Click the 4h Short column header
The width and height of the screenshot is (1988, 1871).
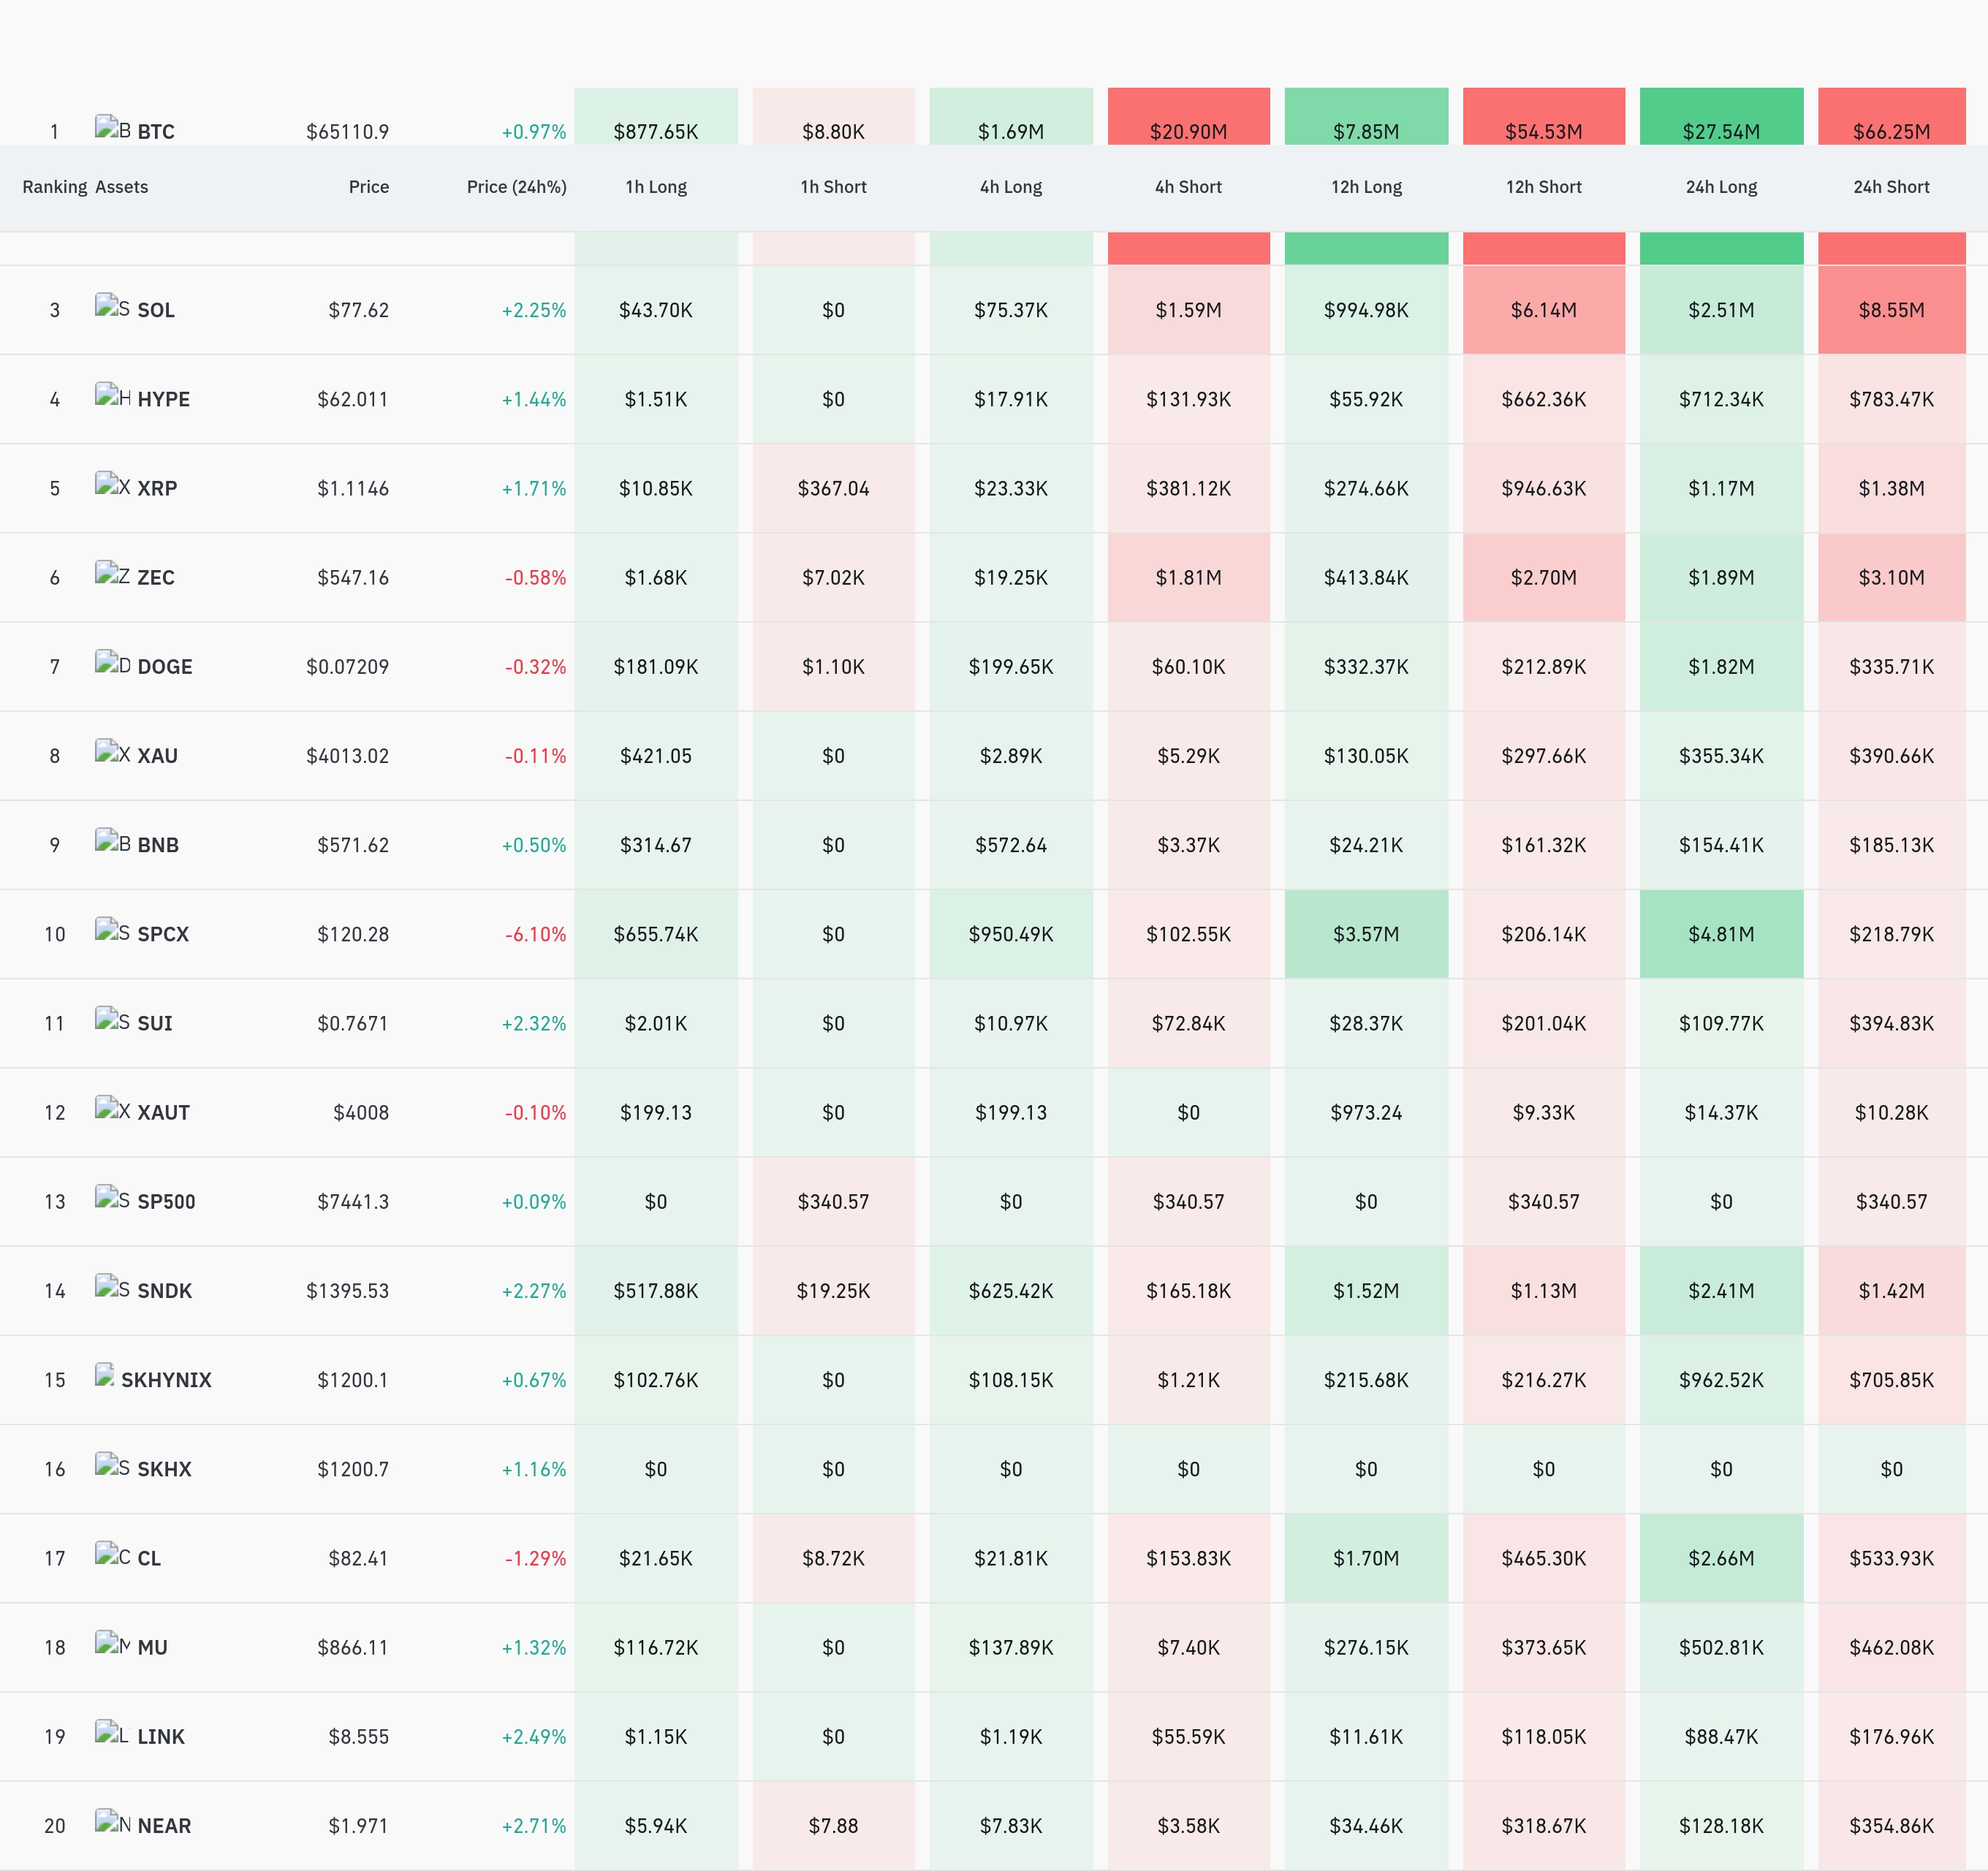pyautogui.click(x=1188, y=187)
